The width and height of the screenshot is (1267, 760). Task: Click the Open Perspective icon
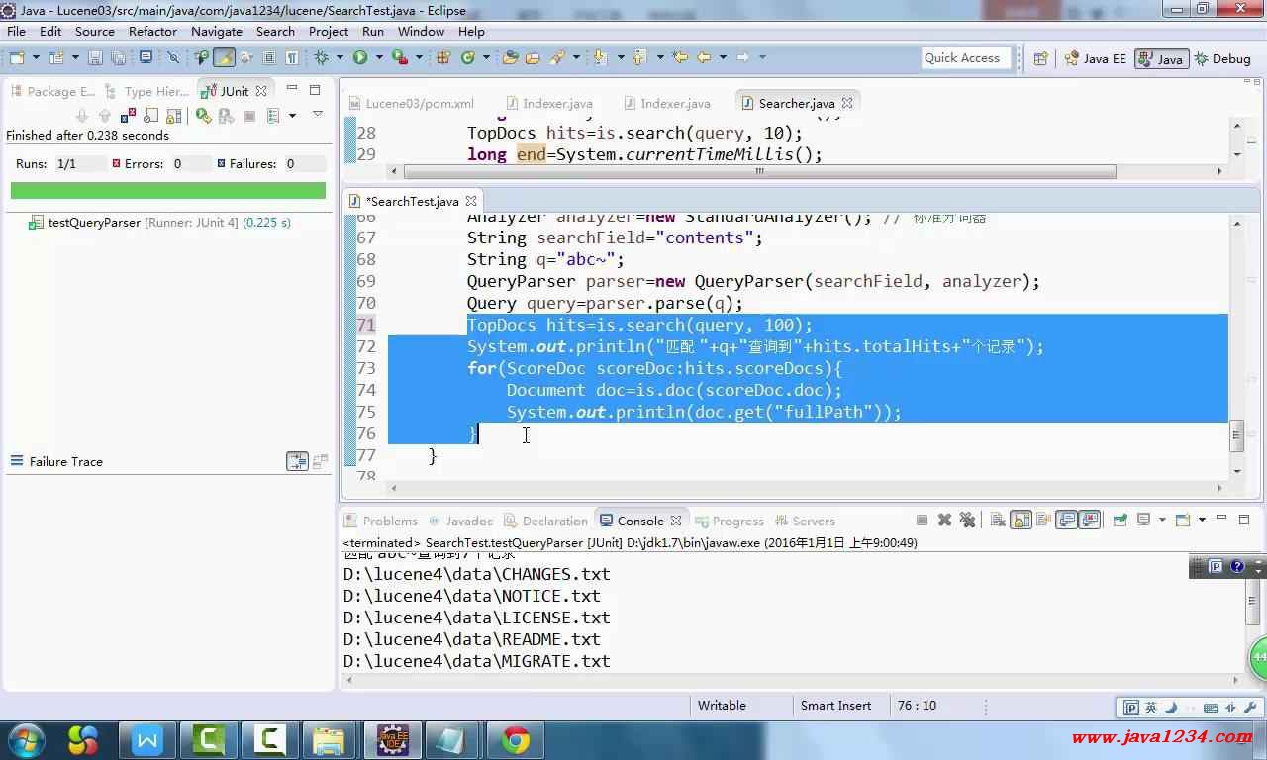pos(1040,58)
